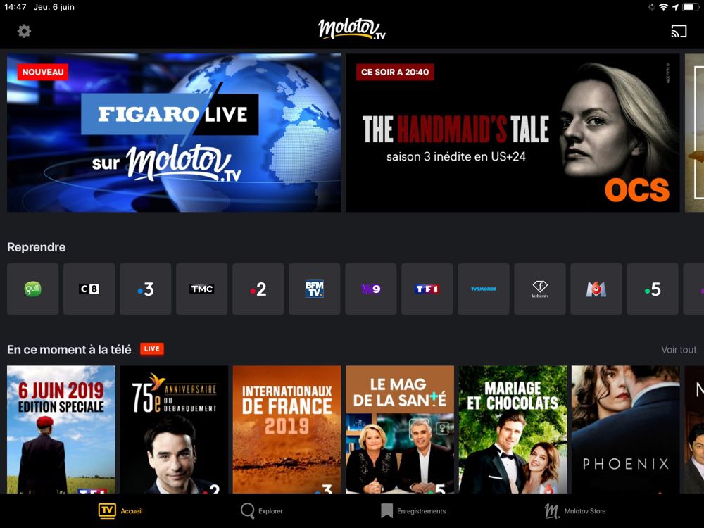The height and width of the screenshot is (528, 704).
Task: Watch 6 Juin 2019 Edition Spéciale
Action: point(61,429)
